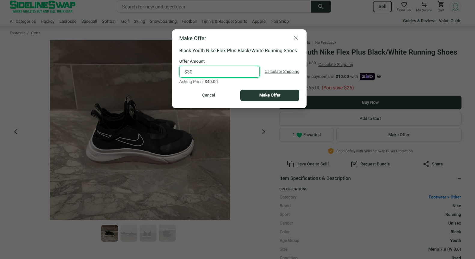
Task: Click the Zip help question mark icon
Action: click(379, 76)
